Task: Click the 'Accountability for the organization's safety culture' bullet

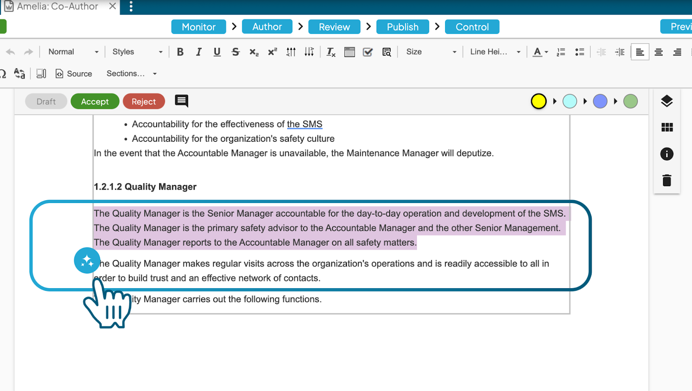Action: [x=233, y=139]
